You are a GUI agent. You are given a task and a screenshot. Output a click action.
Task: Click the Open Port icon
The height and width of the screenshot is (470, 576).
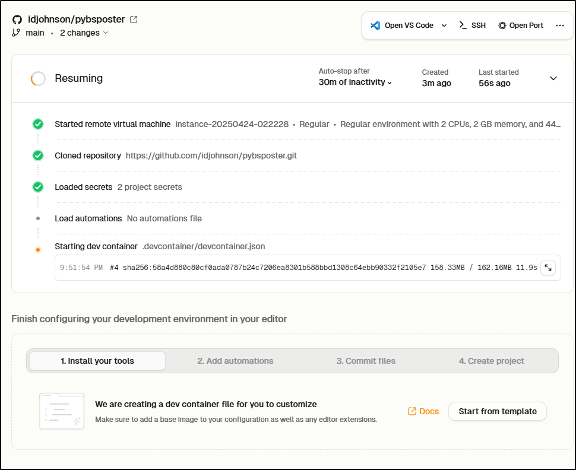coord(502,26)
